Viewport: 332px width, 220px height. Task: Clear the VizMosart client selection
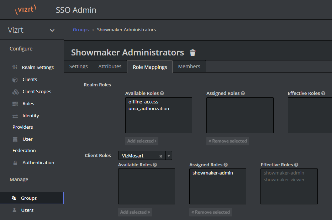(161, 156)
